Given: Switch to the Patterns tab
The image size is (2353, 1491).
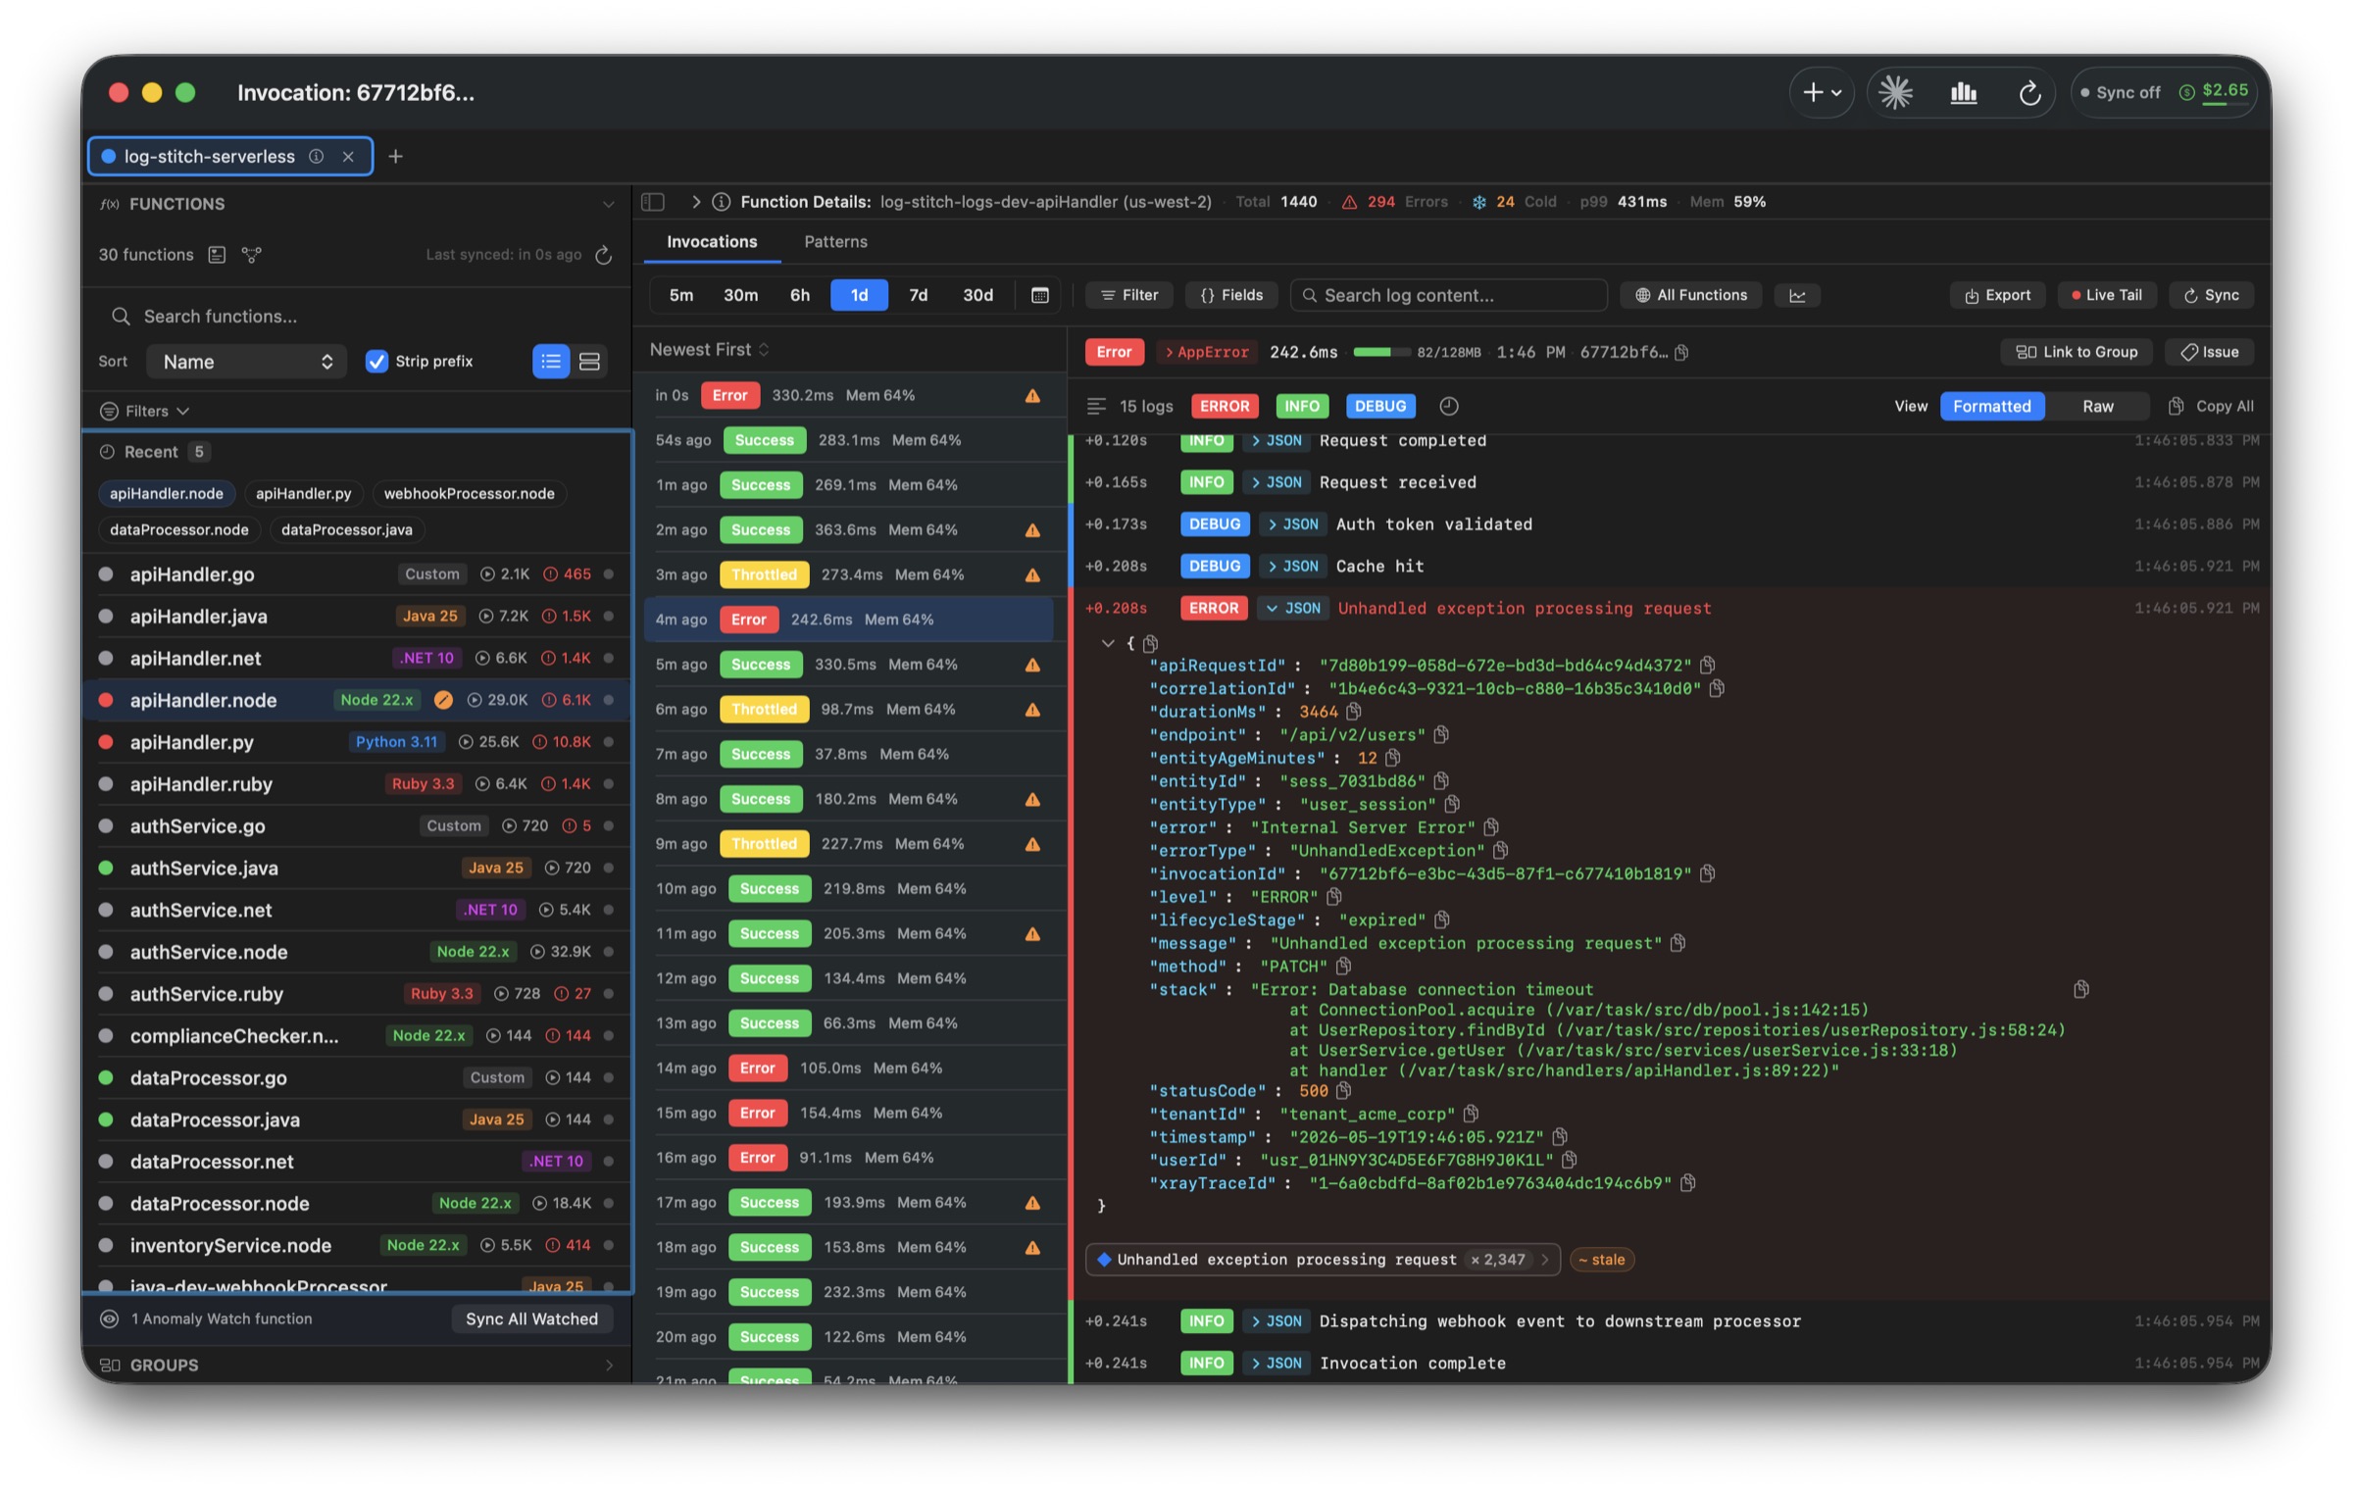Looking at the screenshot, I should click(x=835, y=241).
